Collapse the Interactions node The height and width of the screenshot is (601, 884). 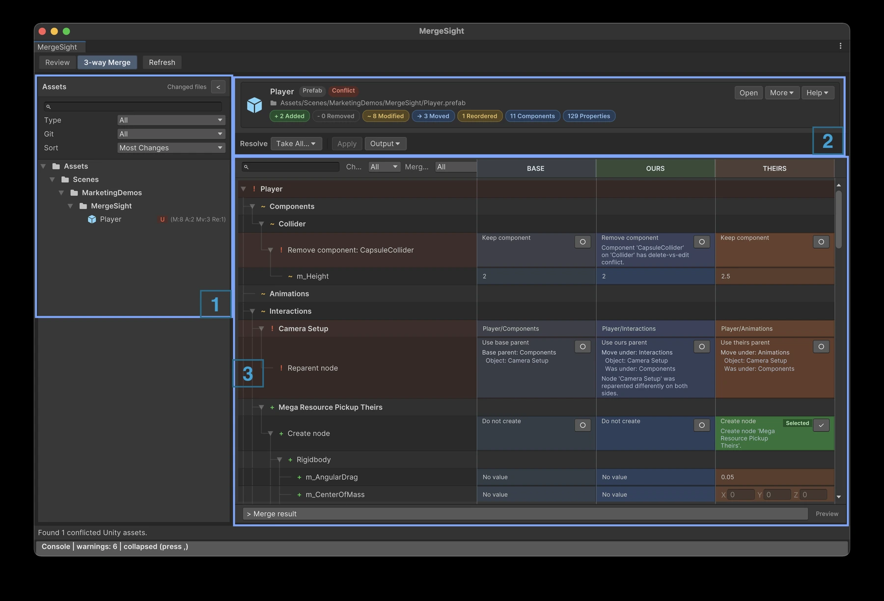[x=252, y=311]
